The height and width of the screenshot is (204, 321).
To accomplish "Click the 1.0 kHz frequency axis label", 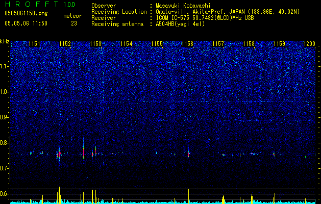I will click(x=4, y=92).
